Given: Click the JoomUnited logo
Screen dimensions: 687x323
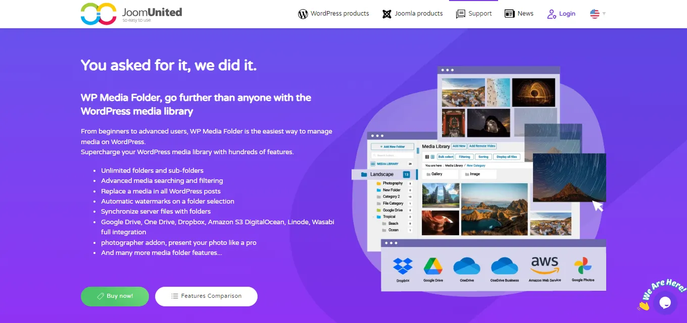Looking at the screenshot, I should pyautogui.click(x=131, y=14).
